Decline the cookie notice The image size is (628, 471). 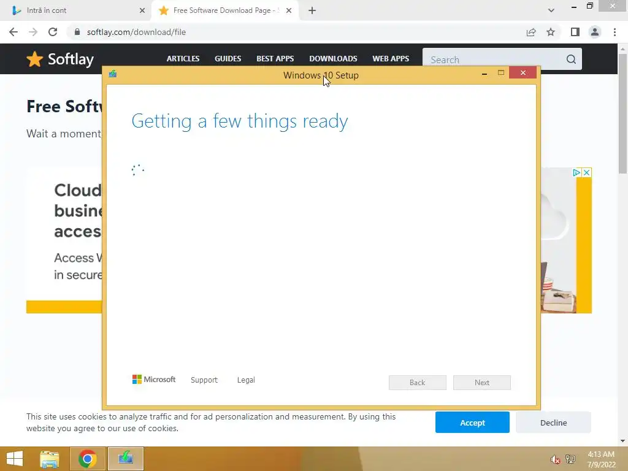pos(553,423)
